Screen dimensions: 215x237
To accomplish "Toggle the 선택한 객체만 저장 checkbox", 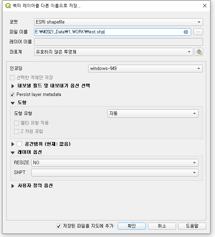I will [12, 78].
